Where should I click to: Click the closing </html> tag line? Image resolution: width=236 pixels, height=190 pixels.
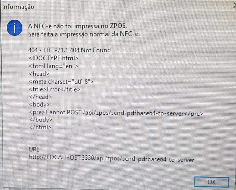[40, 127]
